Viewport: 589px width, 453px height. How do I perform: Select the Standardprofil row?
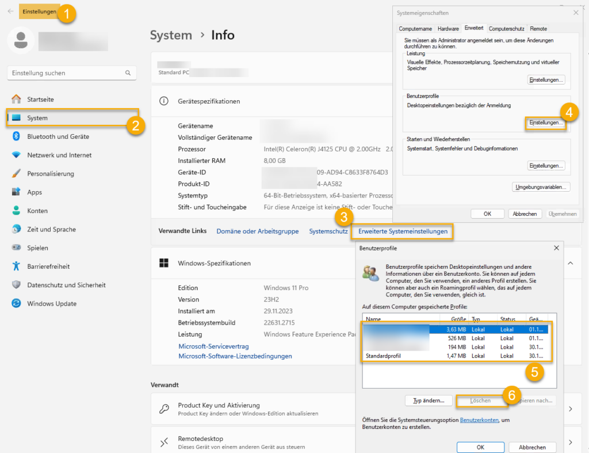tap(403, 357)
